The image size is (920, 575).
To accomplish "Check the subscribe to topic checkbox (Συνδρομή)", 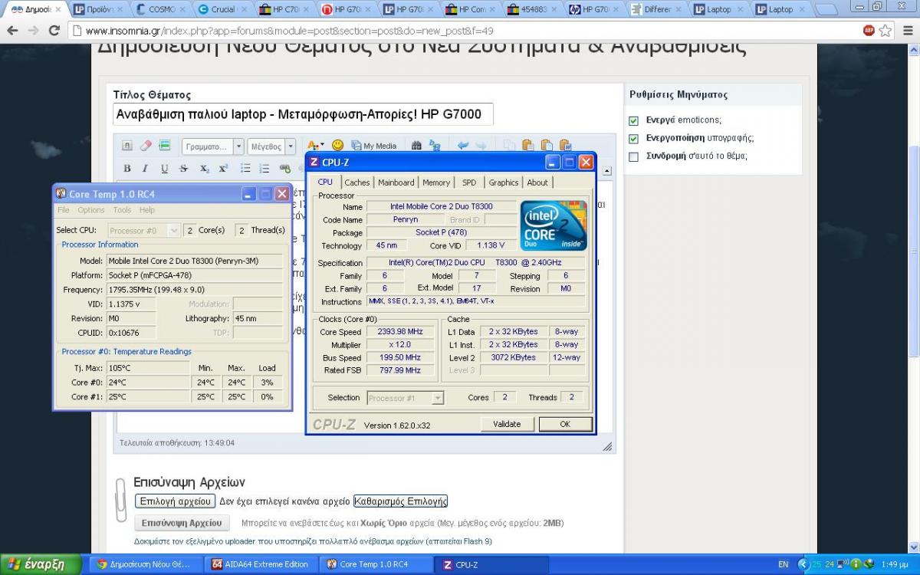I will [x=633, y=156].
